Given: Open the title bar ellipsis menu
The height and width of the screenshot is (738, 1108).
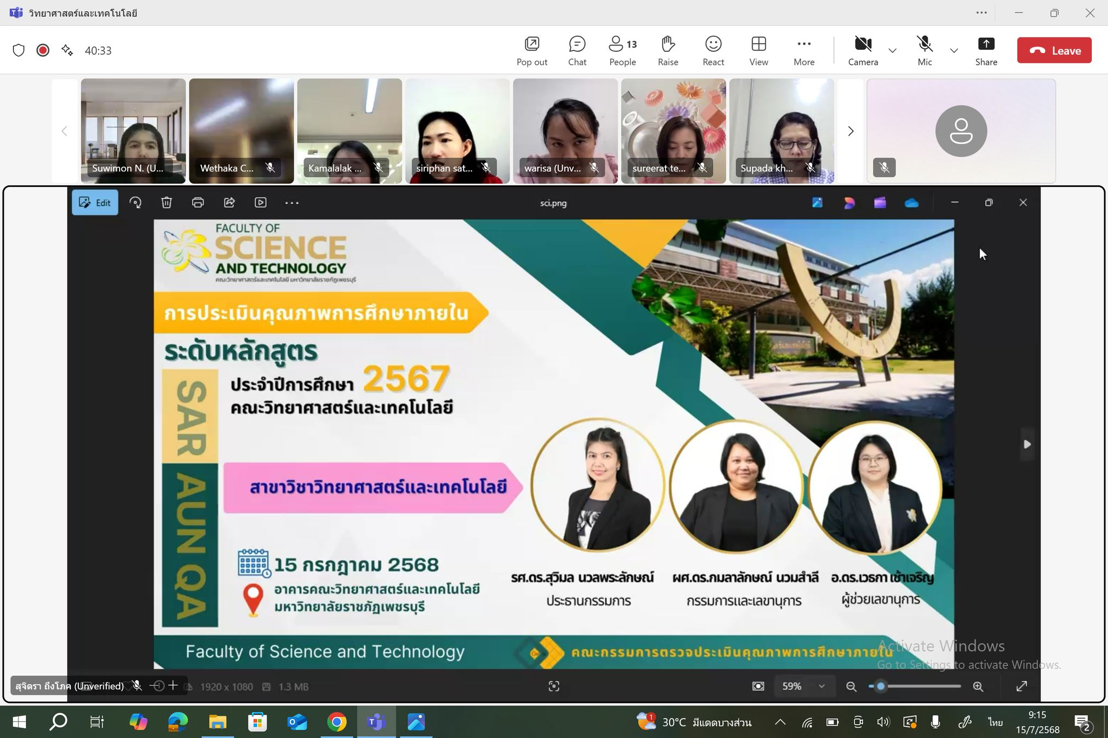Looking at the screenshot, I should pyautogui.click(x=981, y=12).
